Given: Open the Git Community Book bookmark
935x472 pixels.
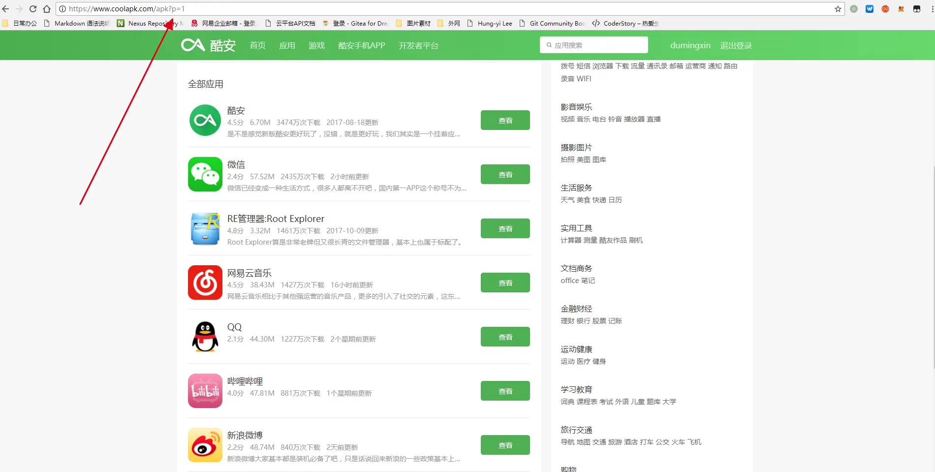Looking at the screenshot, I should [x=552, y=23].
